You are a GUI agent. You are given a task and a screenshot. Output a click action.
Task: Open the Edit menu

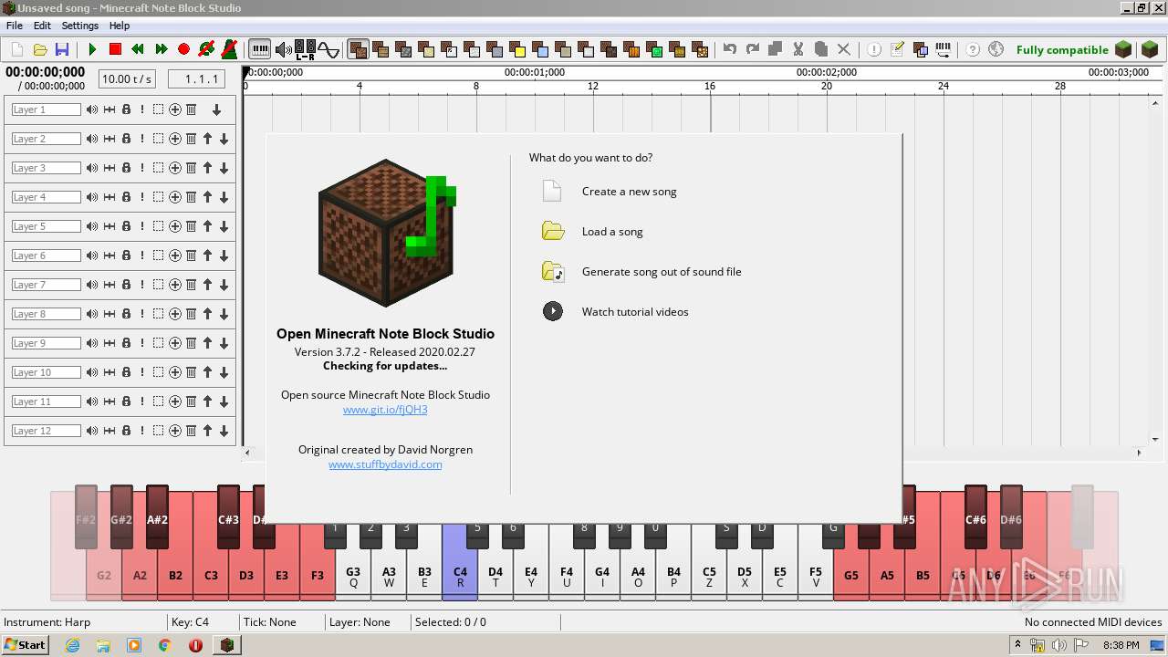pyautogui.click(x=41, y=26)
